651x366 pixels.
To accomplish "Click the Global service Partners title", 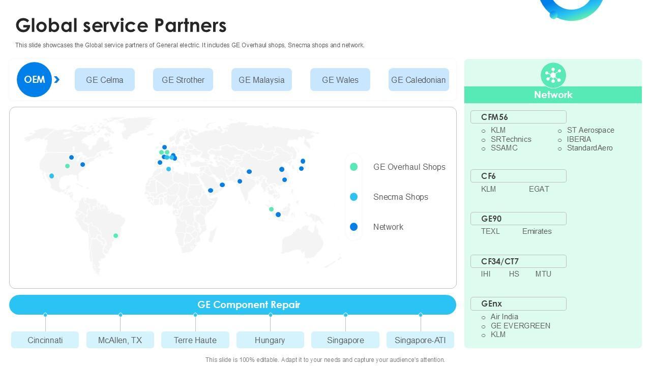I will click(x=121, y=25).
